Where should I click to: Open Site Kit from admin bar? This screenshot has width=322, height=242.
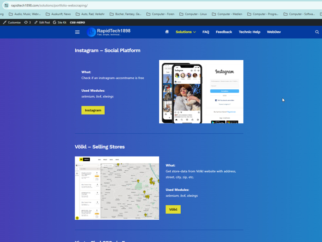(60, 23)
